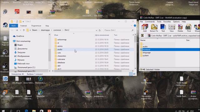Go up one level in WinRAR archive
The width and height of the screenshot is (200, 112).
[142, 35]
